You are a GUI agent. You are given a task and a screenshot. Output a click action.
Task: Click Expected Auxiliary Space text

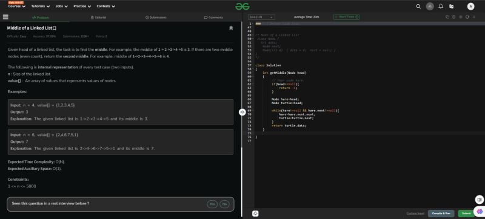point(35,169)
